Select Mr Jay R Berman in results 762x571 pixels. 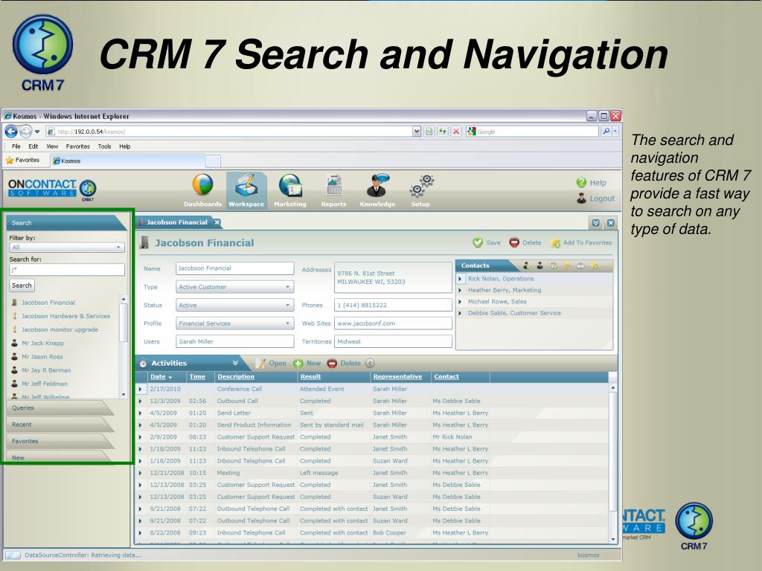pos(46,370)
